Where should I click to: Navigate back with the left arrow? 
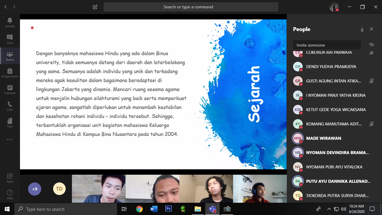click(5, 7)
